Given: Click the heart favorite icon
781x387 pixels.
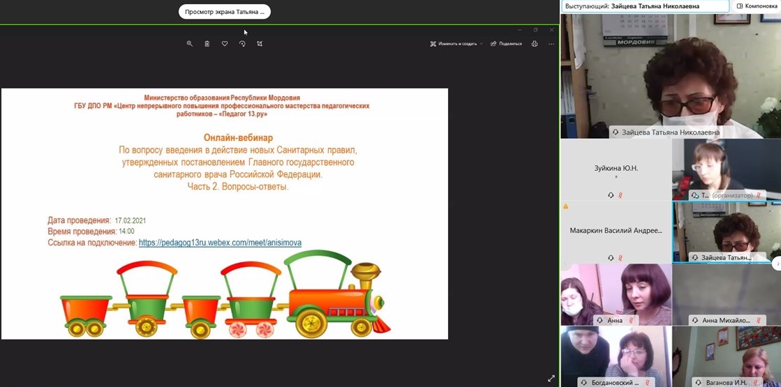Looking at the screenshot, I should [225, 44].
